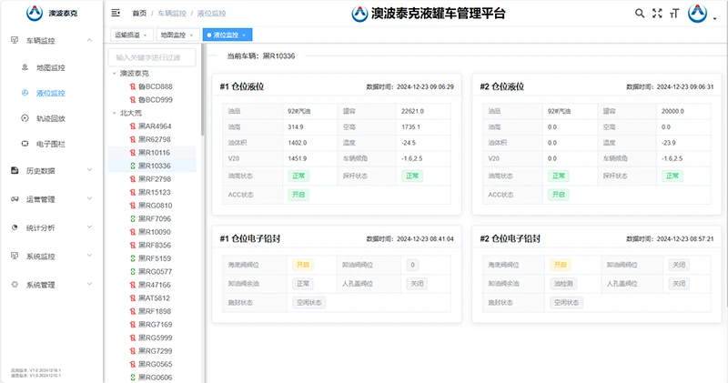The image size is (728, 383).
Task: Select vehicle 黑RF8356 in the tree
Action: (154, 245)
